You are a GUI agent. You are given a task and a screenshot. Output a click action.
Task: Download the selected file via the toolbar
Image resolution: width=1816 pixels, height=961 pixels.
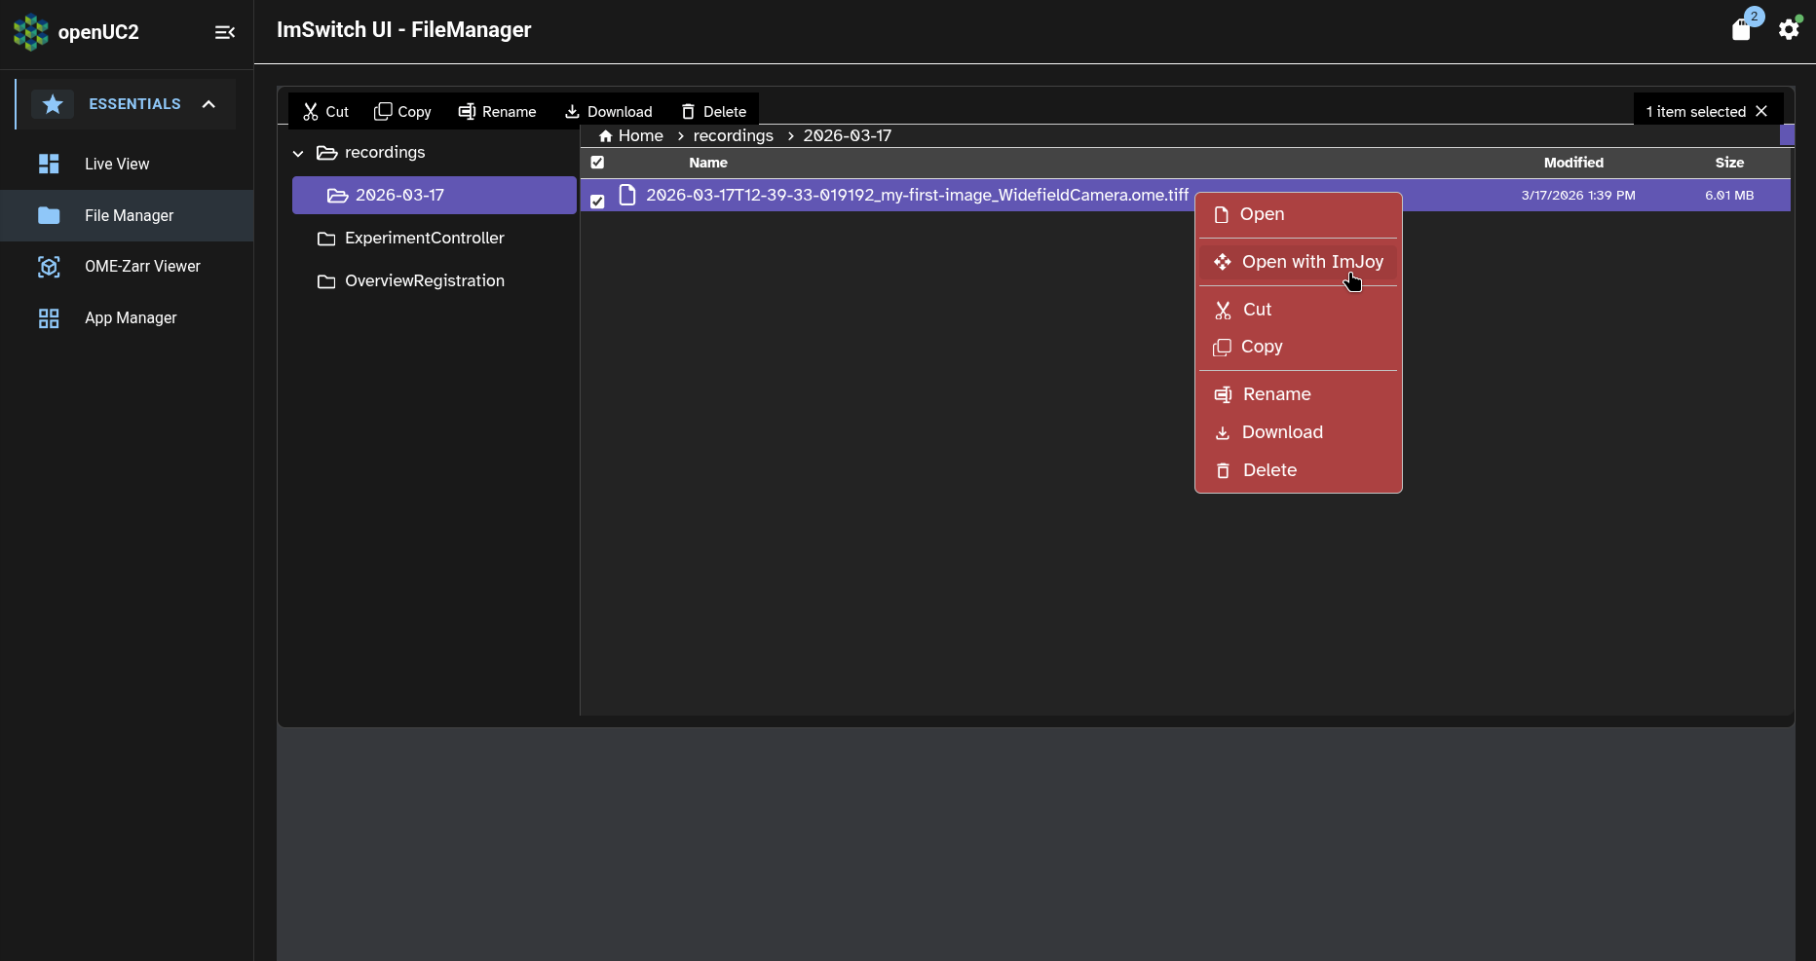click(x=609, y=111)
